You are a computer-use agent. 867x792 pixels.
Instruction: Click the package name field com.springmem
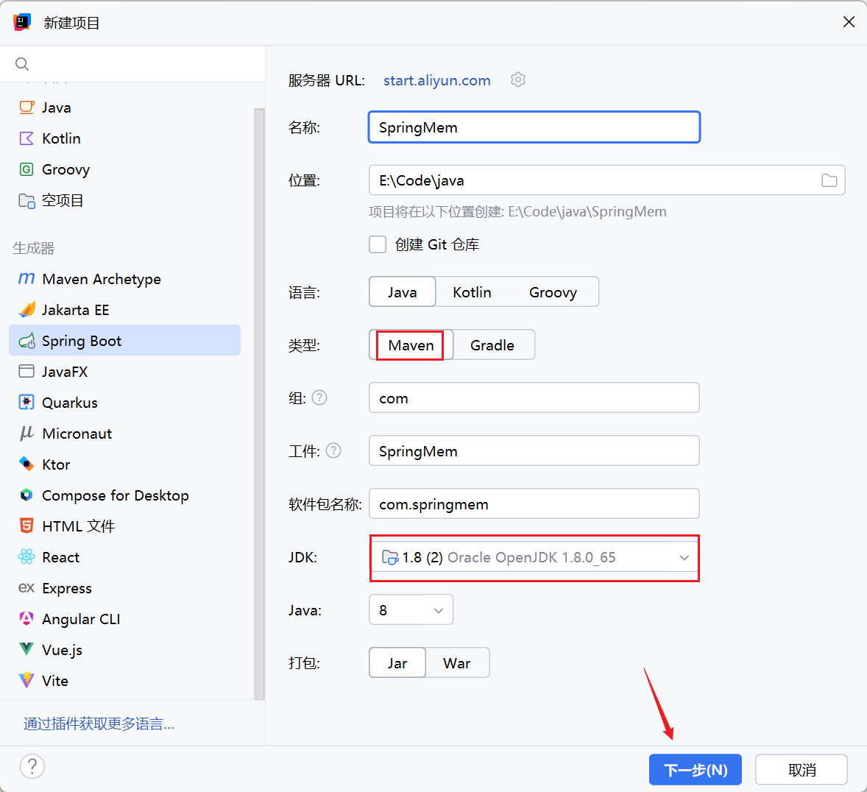[534, 504]
